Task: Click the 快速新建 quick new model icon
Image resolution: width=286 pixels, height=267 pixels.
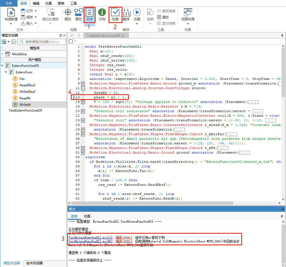Action: coord(11,12)
